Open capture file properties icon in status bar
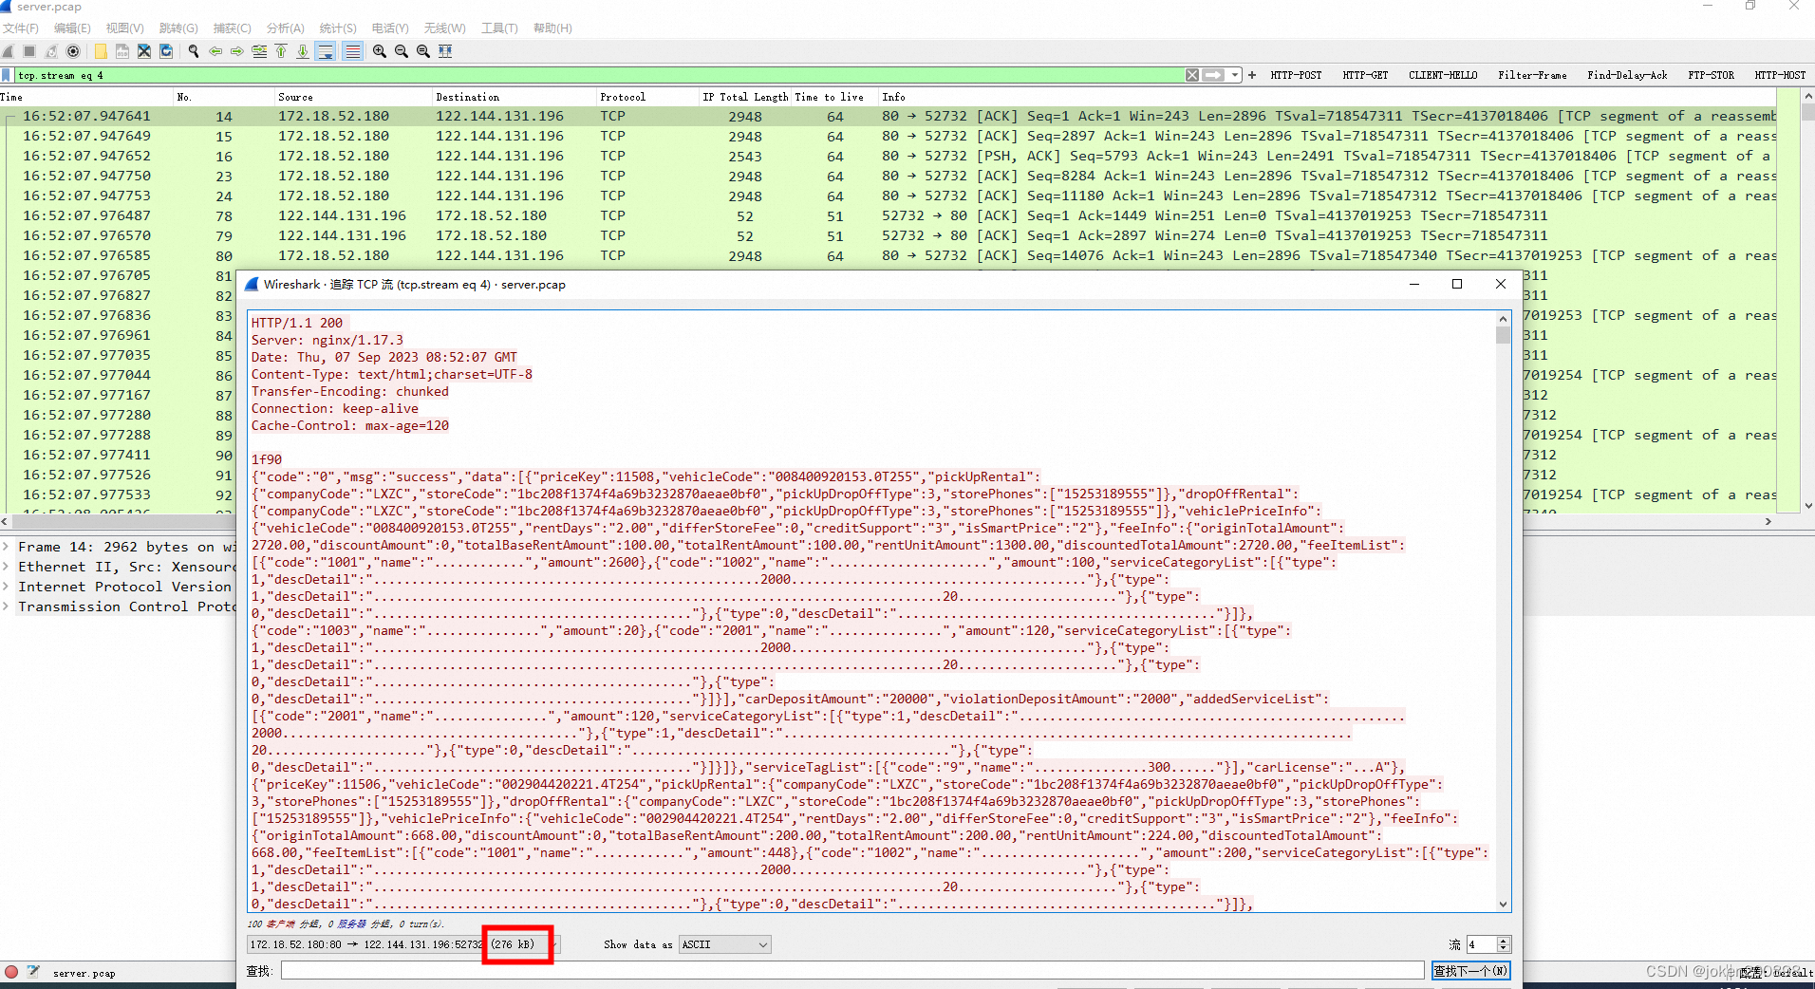The image size is (1815, 989). (x=33, y=972)
